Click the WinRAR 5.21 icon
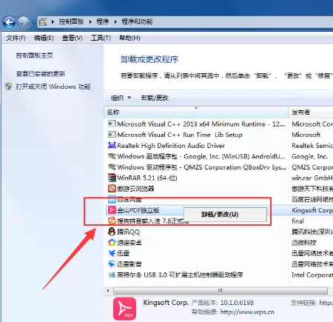333x322 pixels. tap(112, 178)
